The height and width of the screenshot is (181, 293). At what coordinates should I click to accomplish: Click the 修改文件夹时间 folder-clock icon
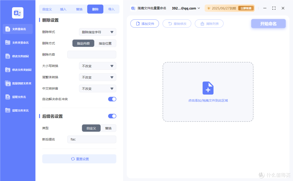[x=8, y=70]
